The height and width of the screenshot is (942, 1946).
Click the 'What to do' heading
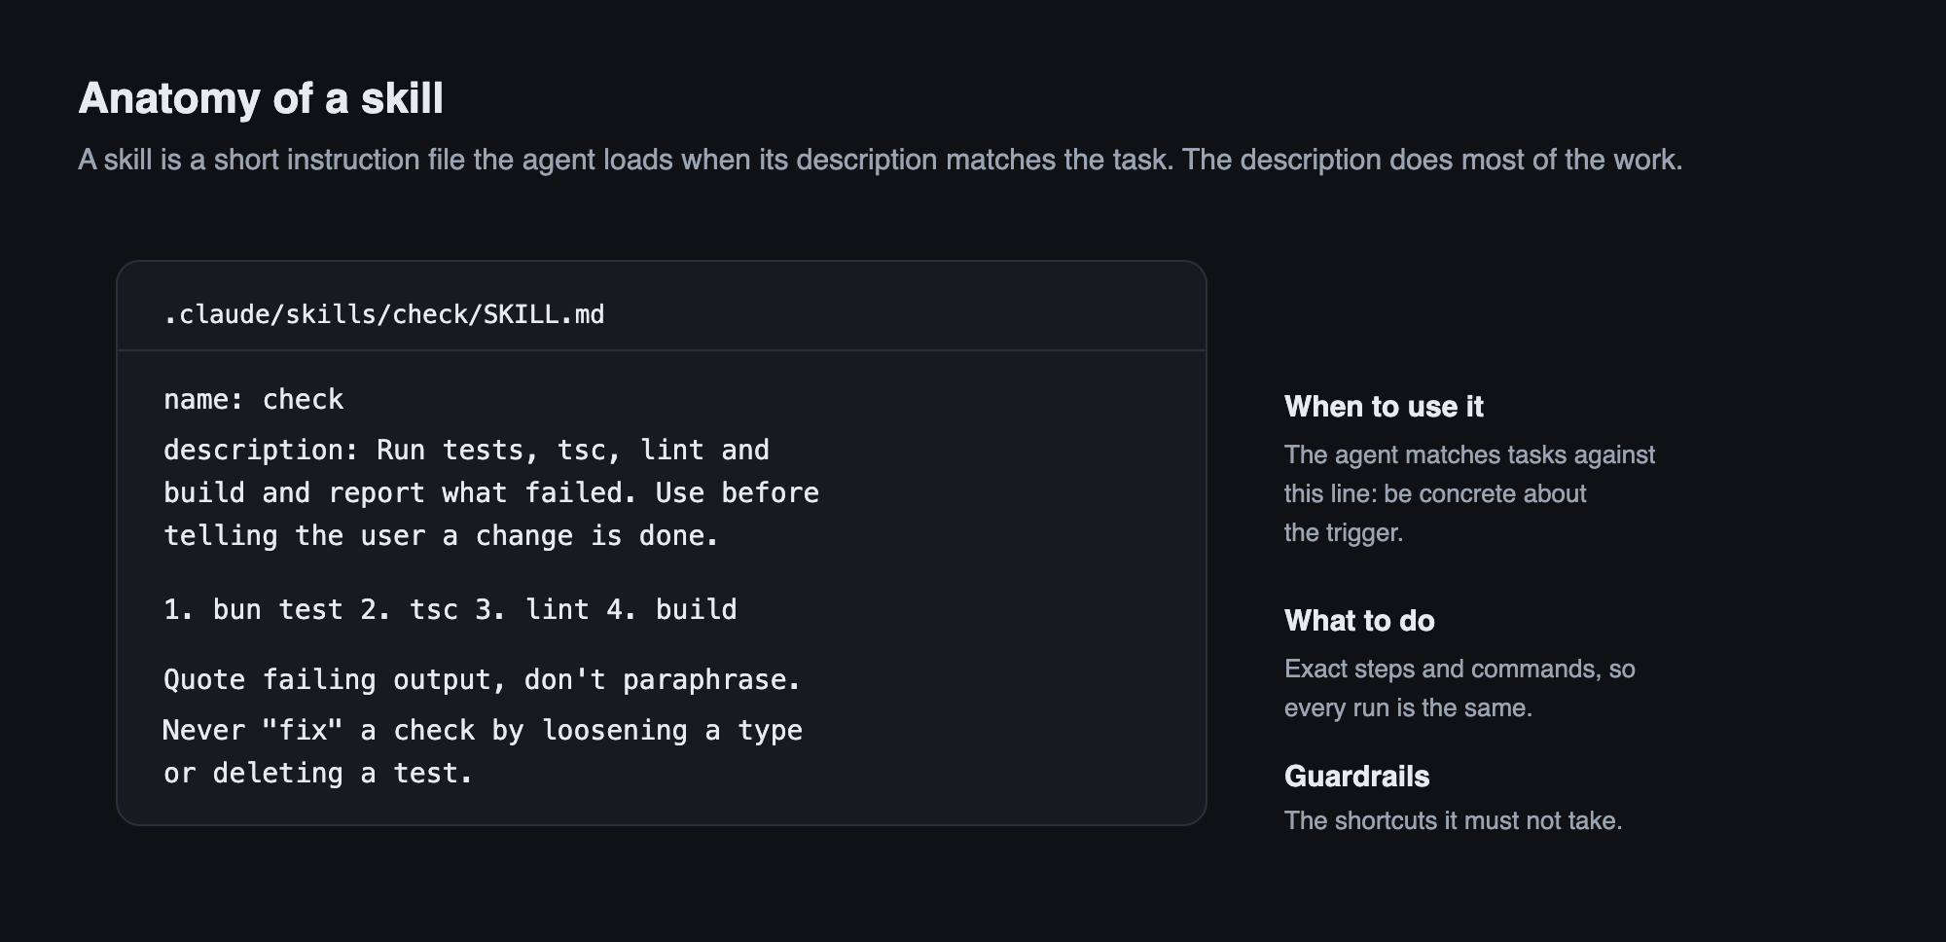coord(1359,621)
